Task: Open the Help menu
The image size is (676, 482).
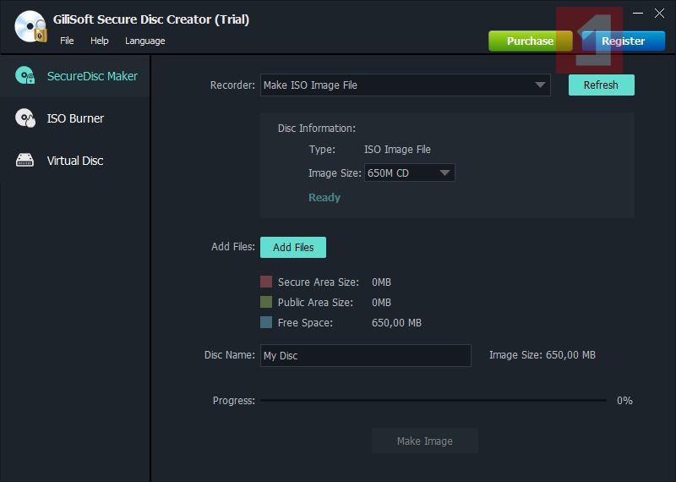Action: point(99,41)
